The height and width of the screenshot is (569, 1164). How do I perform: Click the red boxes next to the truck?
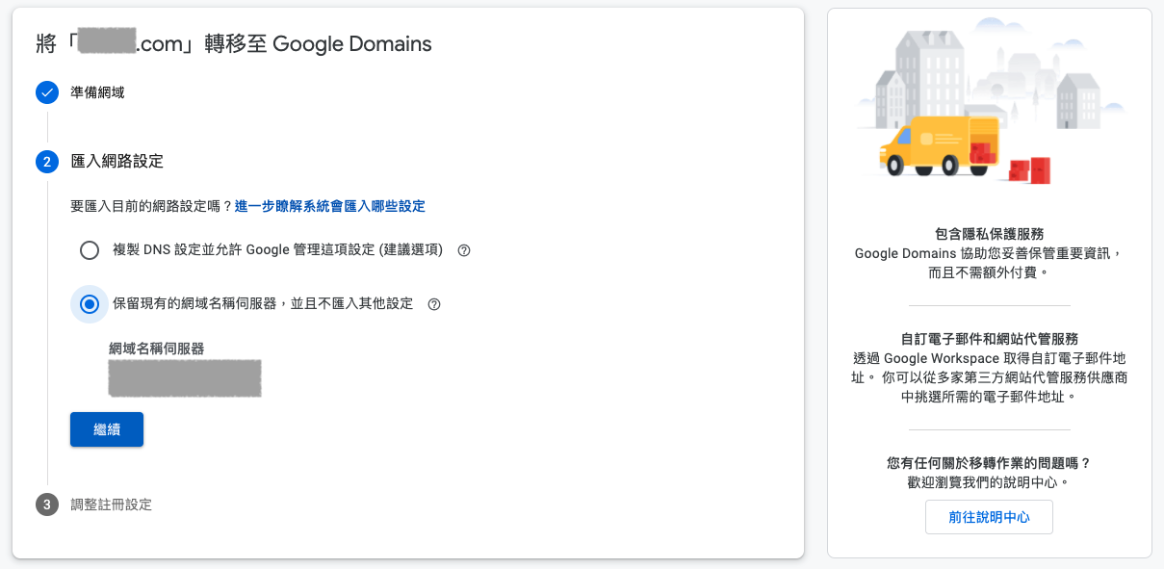[1031, 166]
